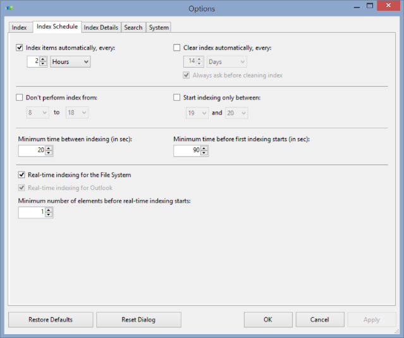Image resolution: width=404 pixels, height=338 pixels.
Task: Open the Index Details tab
Action: [101, 27]
